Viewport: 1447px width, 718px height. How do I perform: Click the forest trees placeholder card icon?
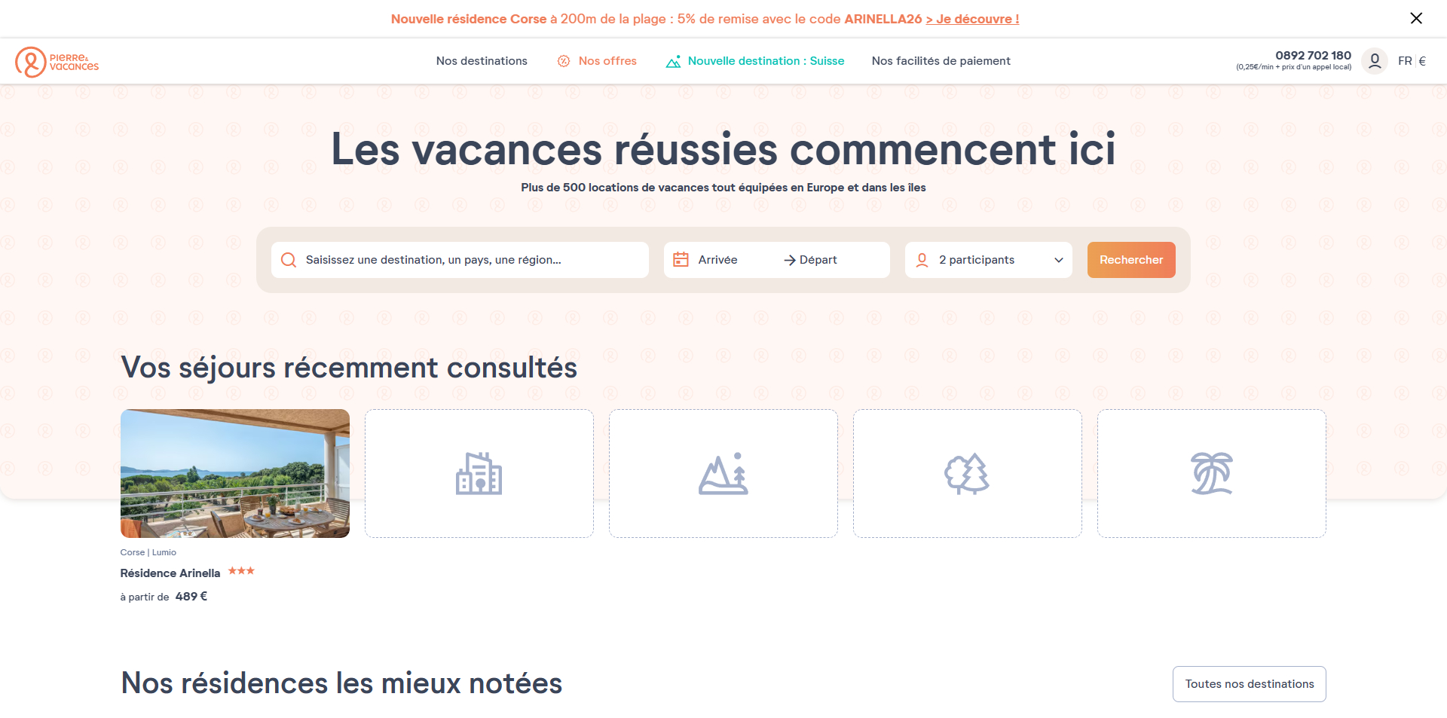click(967, 473)
